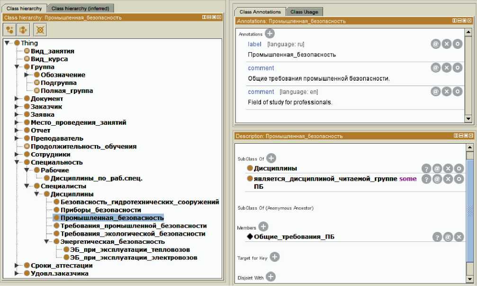Add a Disjoint With class
This screenshot has height=286, width=477.
(270, 277)
